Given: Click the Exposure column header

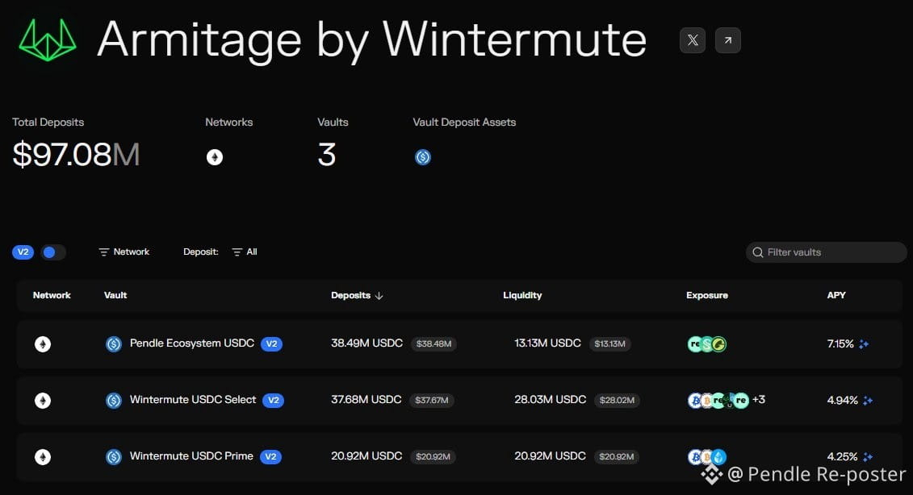Looking at the screenshot, I should click(707, 296).
